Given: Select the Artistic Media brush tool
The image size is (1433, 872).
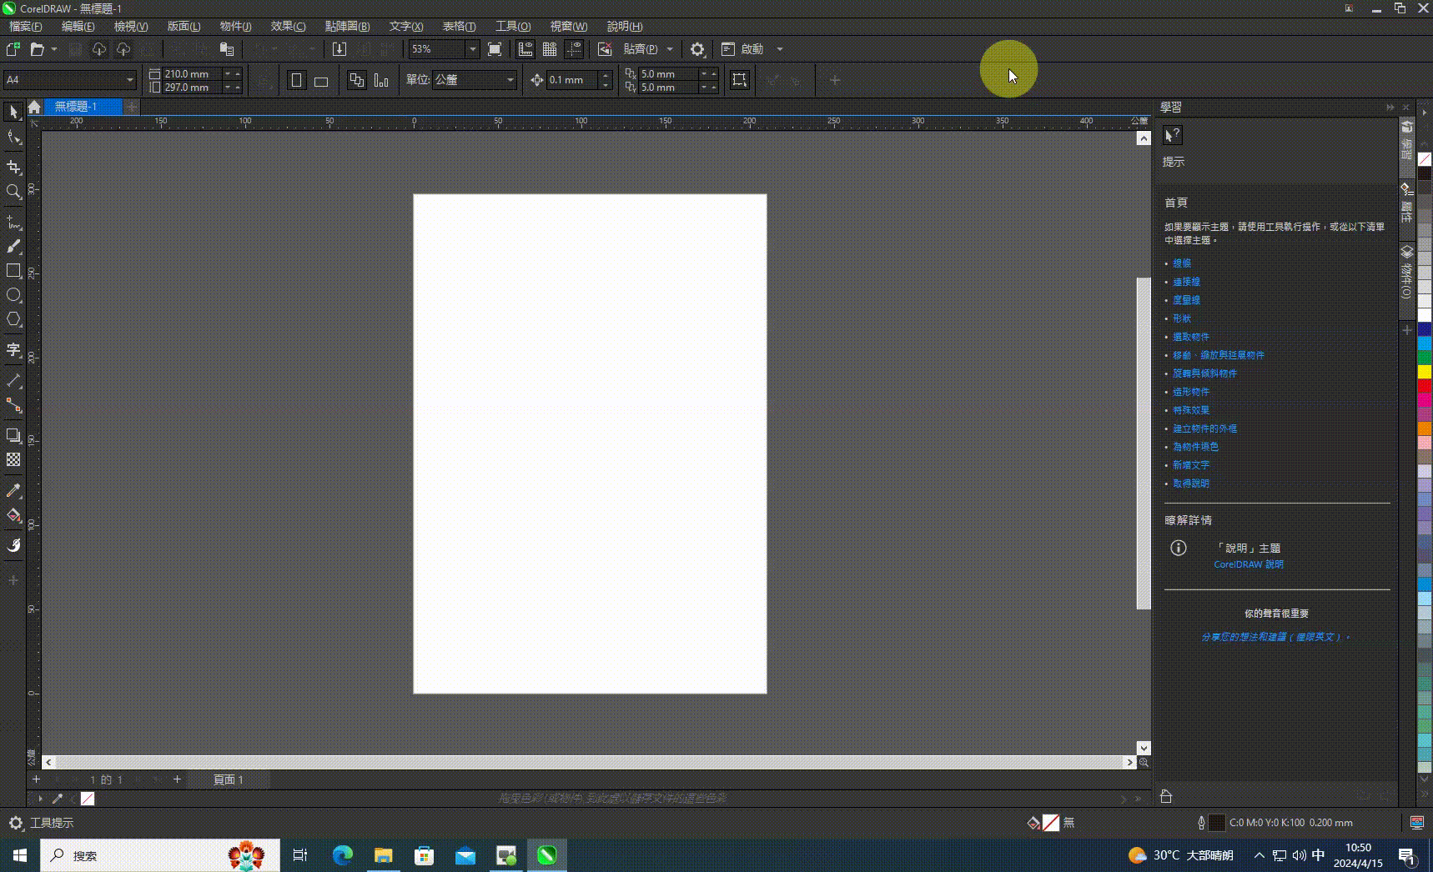Looking at the screenshot, I should pyautogui.click(x=13, y=247).
